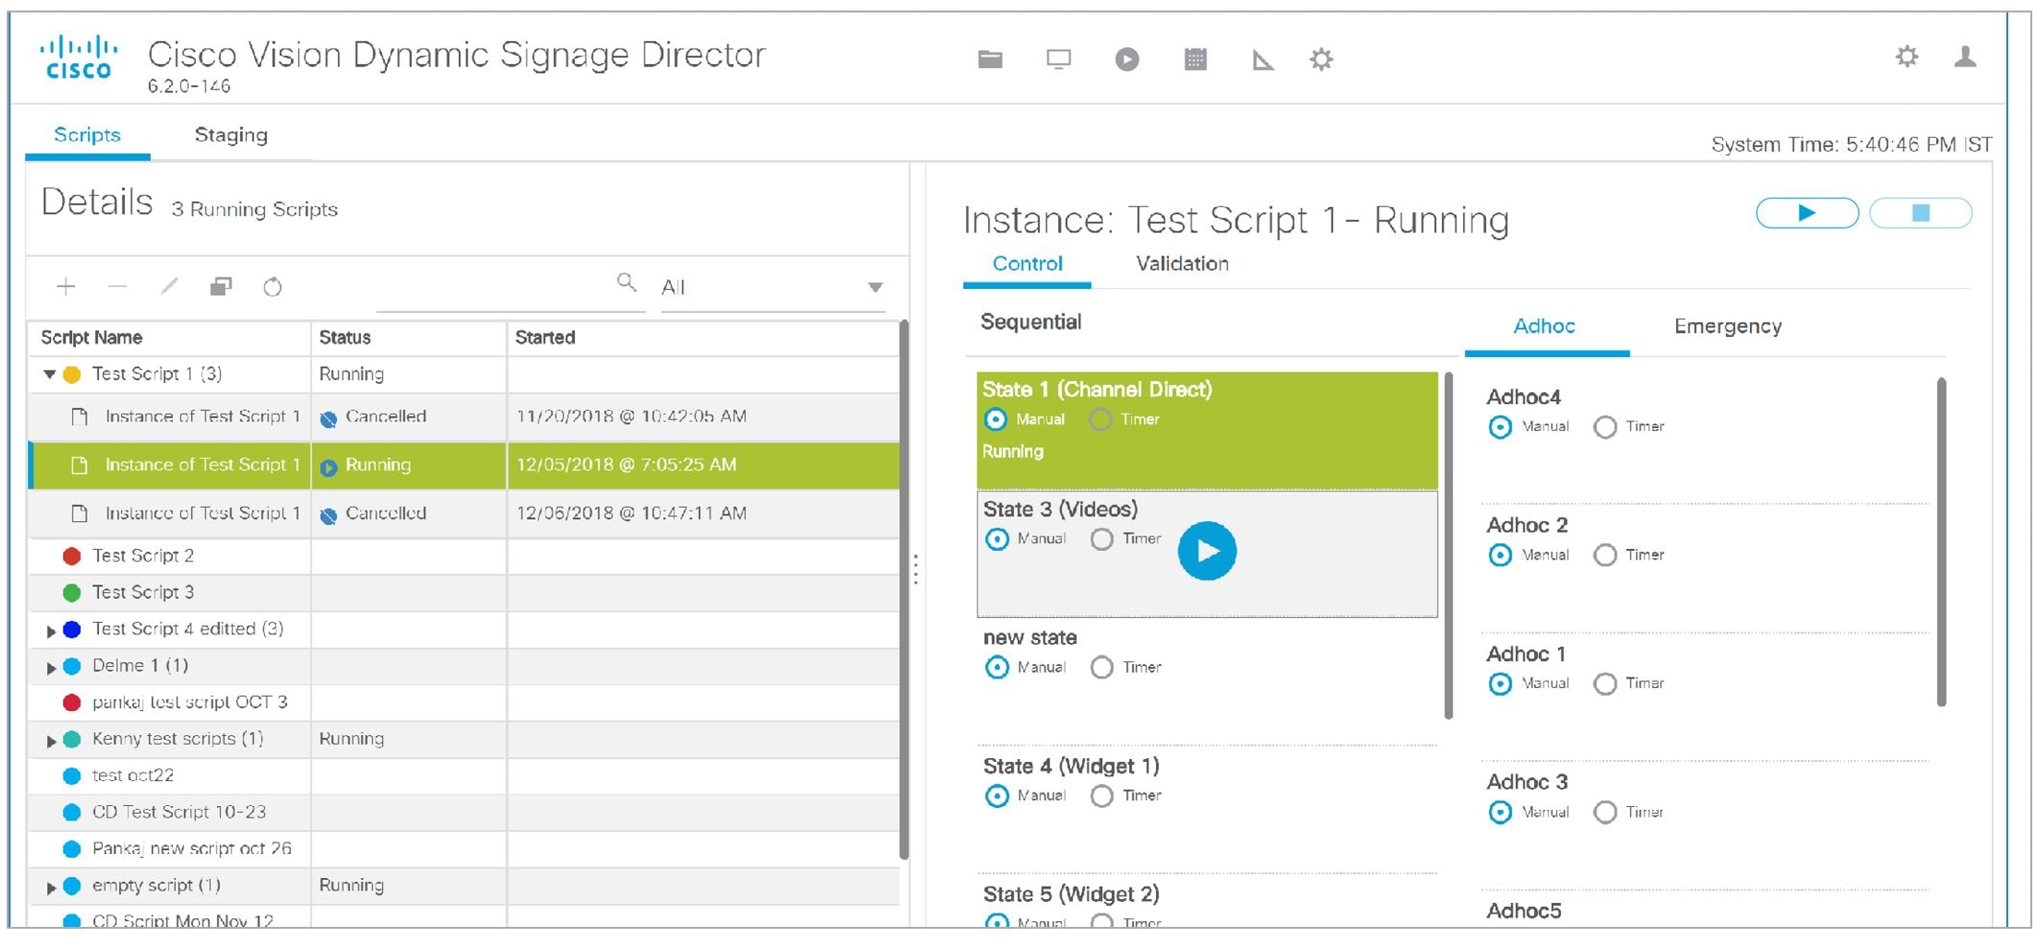Expand Delme 1 (1)
Image resolution: width=2038 pixels, height=947 pixels.
pos(51,667)
